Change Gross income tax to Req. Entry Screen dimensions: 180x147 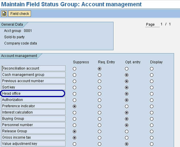coord(100,138)
